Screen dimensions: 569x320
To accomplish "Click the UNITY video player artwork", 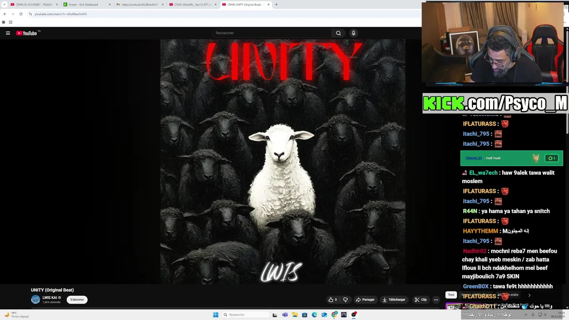I will tap(283, 161).
